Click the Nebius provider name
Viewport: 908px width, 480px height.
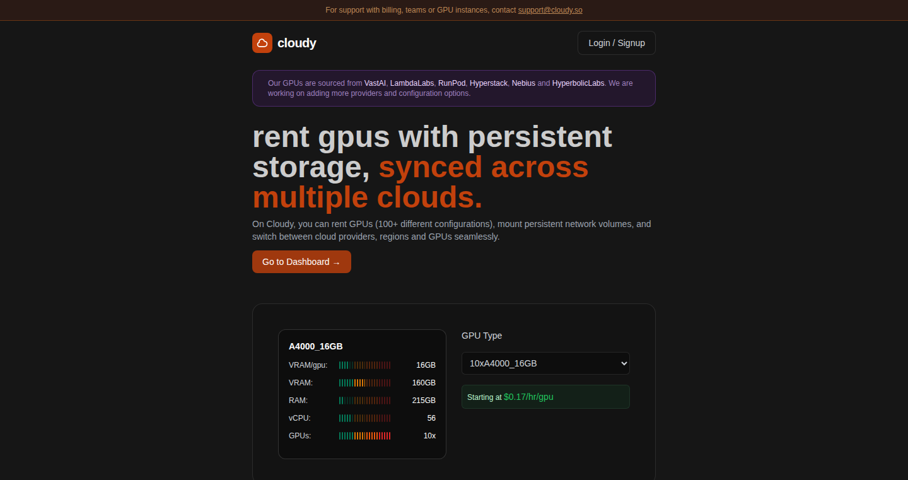523,83
